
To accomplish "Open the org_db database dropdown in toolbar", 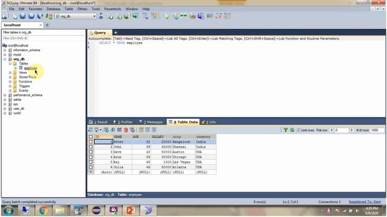I will coord(94,16).
